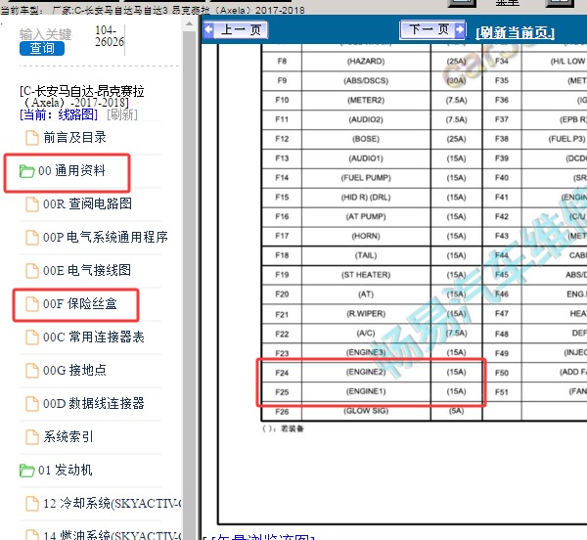Select the F38 fuse cell
Viewport: 587px width, 540px height.
502,139
